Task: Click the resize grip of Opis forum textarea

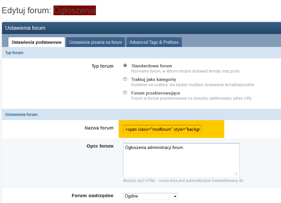Action: tap(236, 174)
